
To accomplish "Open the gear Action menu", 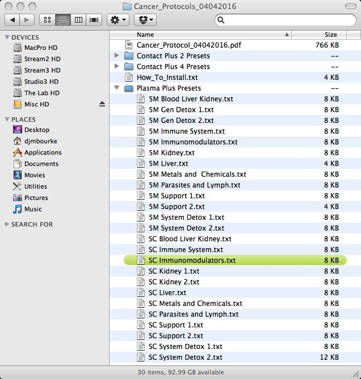I will (118, 20).
